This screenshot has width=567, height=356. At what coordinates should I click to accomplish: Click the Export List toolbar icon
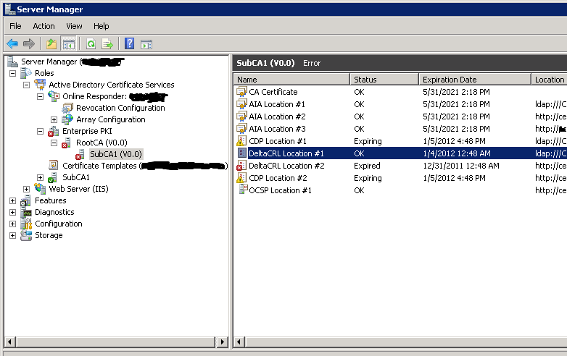(x=107, y=44)
